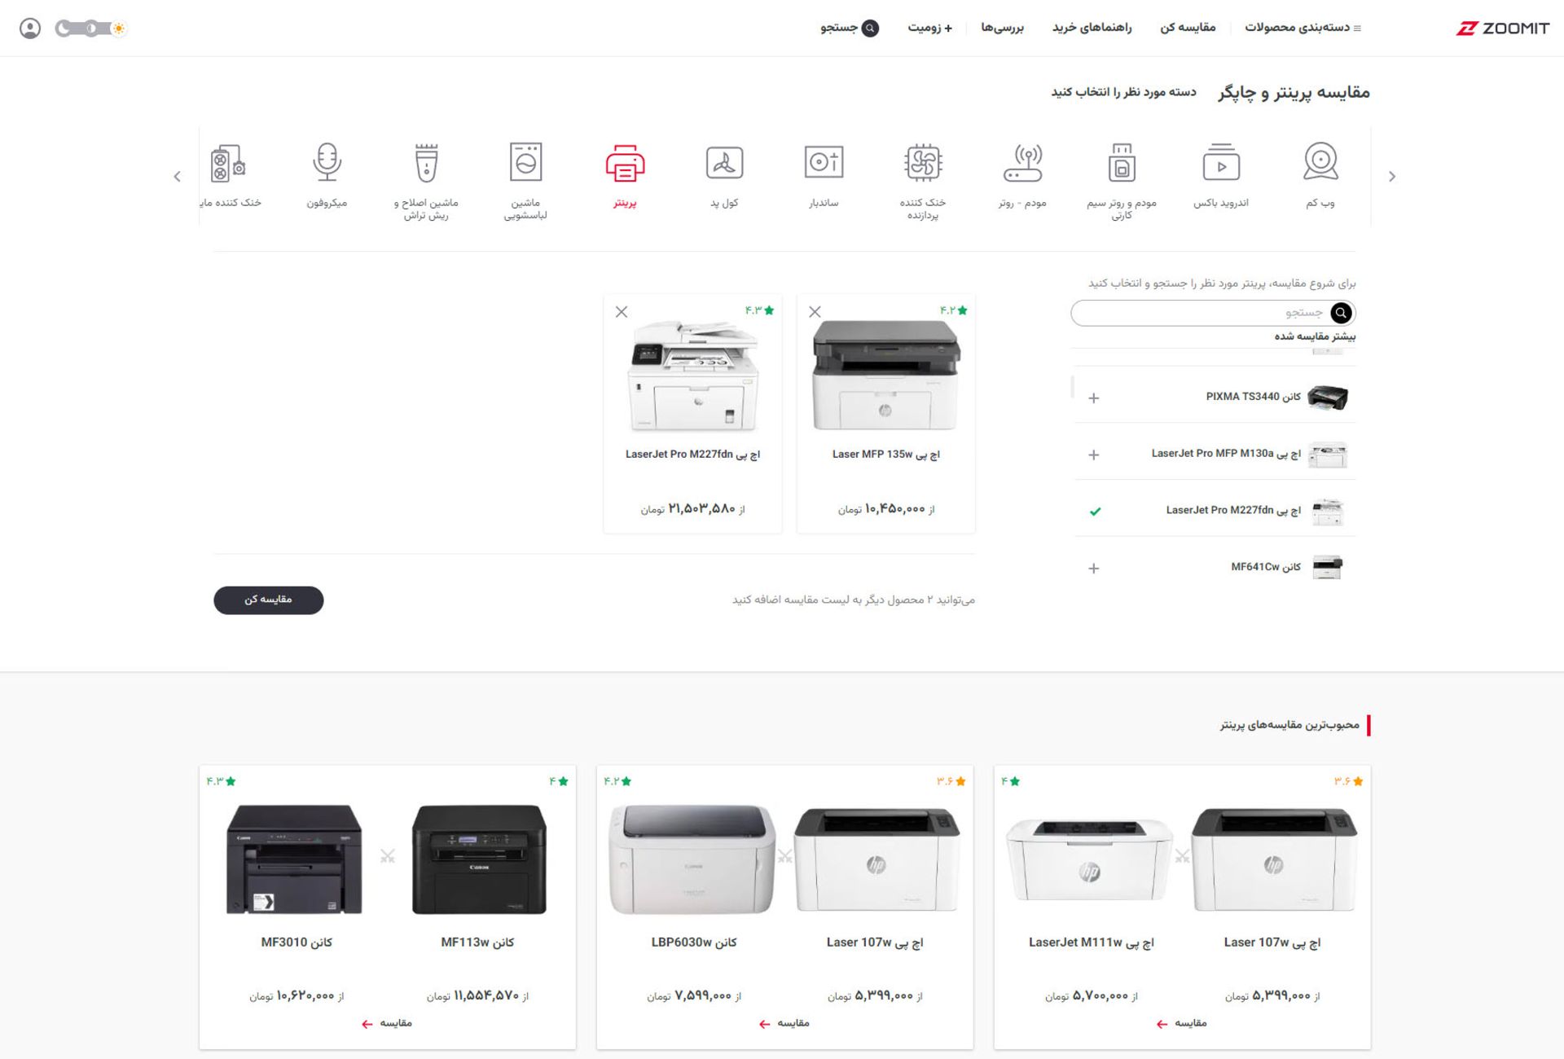
Task: Open the user profile icon
Action: click(x=30, y=29)
